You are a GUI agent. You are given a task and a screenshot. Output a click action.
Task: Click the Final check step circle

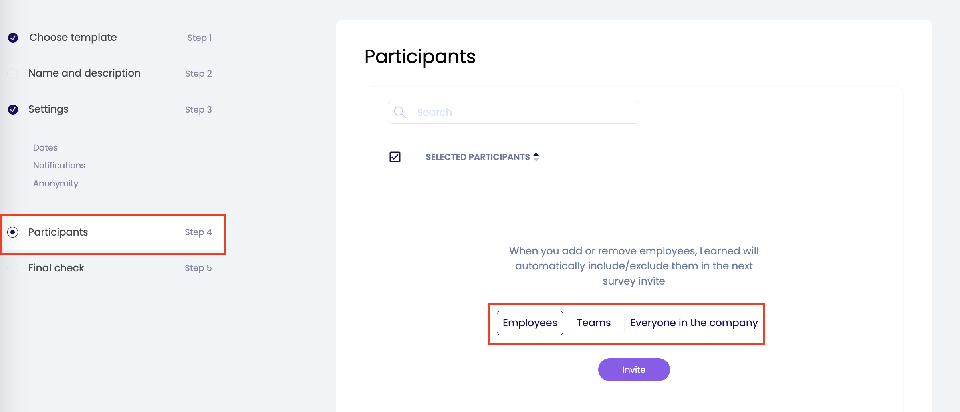pyautogui.click(x=13, y=268)
